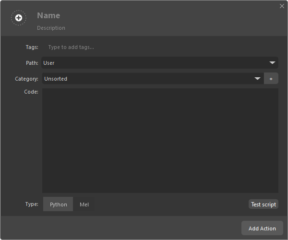The height and width of the screenshot is (240, 288).
Task: Select Mel script type
Action: point(84,204)
